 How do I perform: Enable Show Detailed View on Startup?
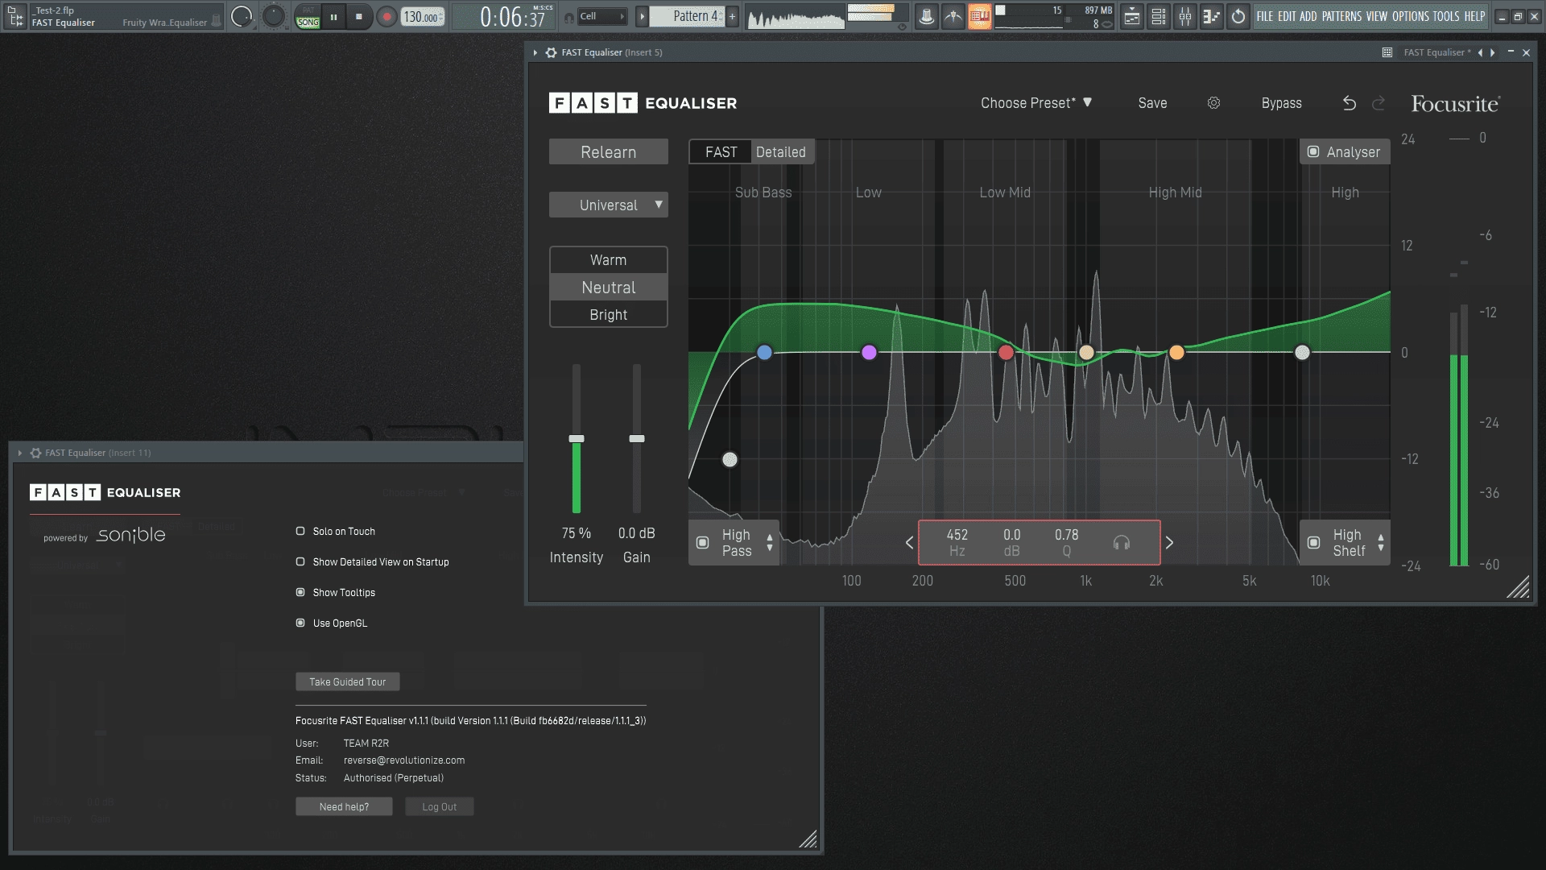300,562
